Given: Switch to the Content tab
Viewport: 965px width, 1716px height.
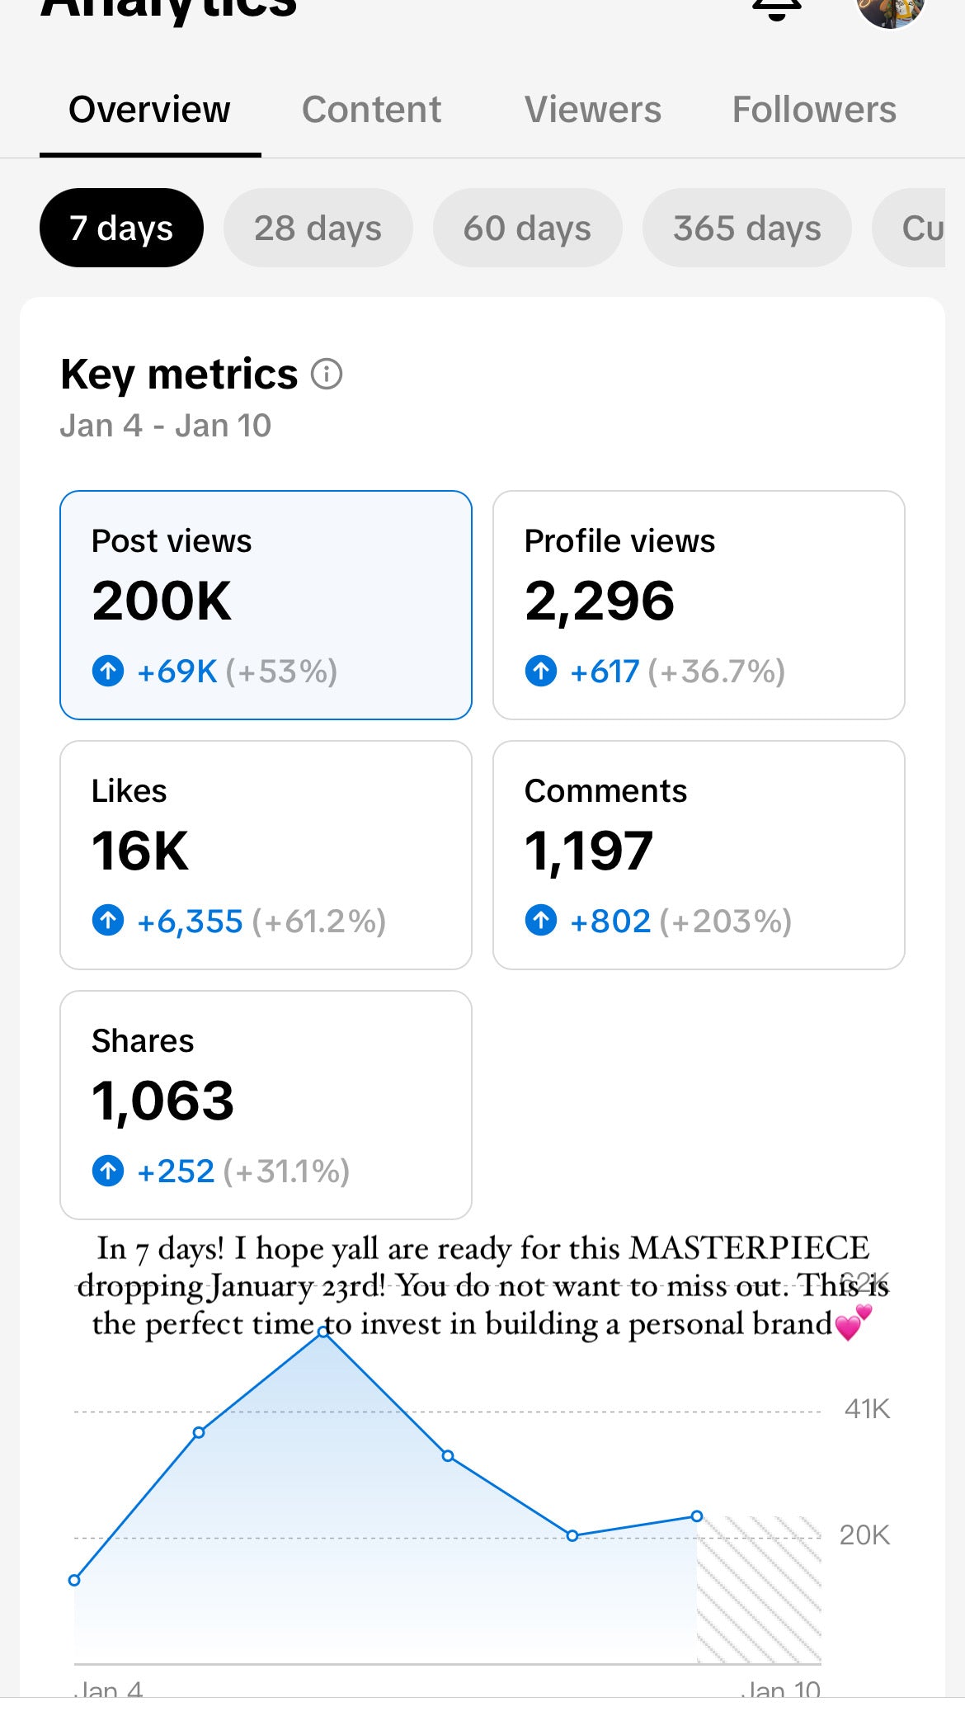Looking at the screenshot, I should pos(371,110).
